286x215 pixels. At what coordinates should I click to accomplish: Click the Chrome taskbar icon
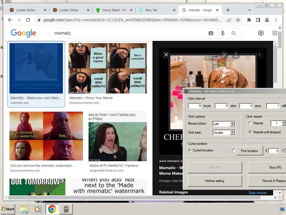pyautogui.click(x=52, y=209)
